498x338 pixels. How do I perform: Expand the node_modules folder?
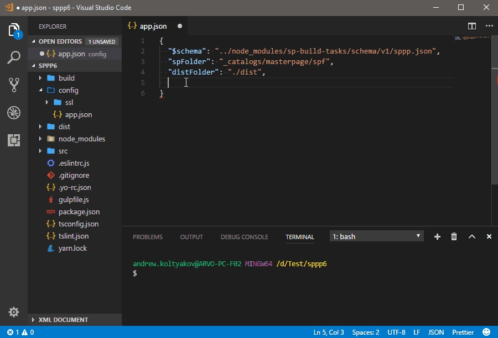81,139
